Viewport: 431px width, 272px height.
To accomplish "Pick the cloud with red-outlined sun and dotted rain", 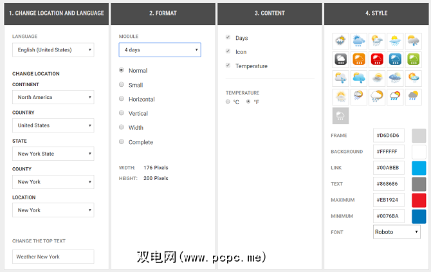I will [359, 96].
